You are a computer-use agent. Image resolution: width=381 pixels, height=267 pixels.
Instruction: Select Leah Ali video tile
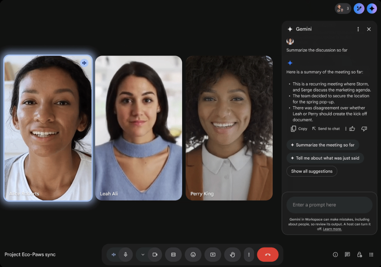pos(139,128)
